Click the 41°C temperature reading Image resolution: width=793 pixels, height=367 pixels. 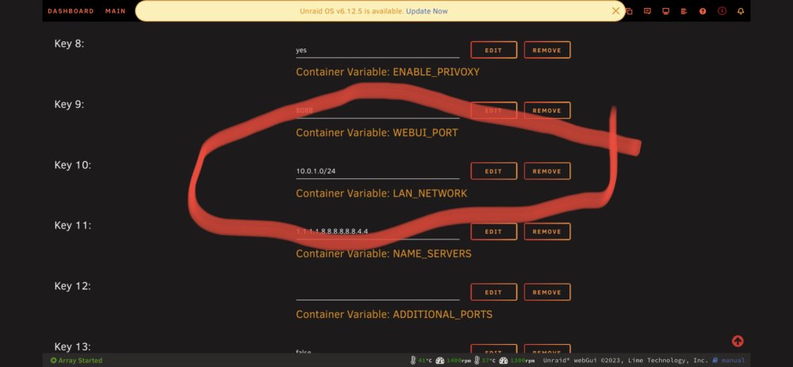tap(425, 361)
